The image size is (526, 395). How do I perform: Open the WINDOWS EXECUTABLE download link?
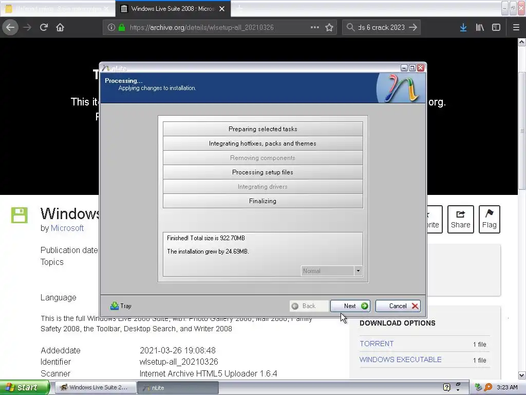401,360
